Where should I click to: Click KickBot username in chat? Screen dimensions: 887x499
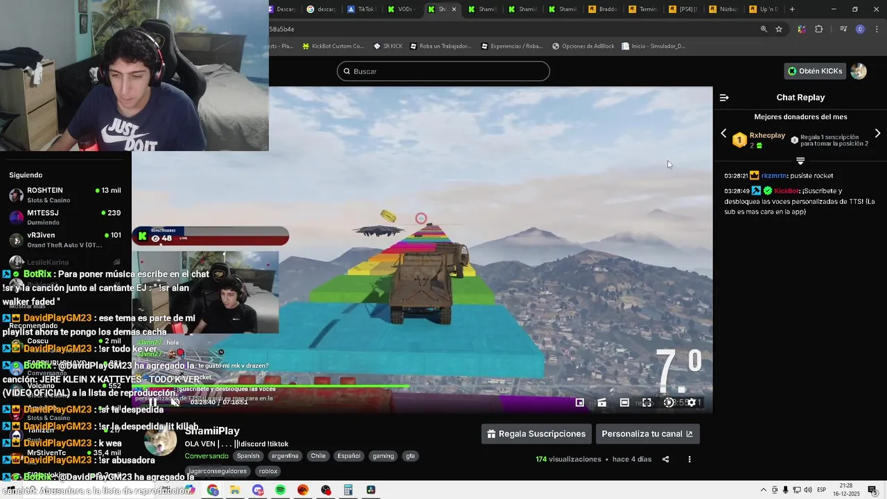[x=787, y=191]
